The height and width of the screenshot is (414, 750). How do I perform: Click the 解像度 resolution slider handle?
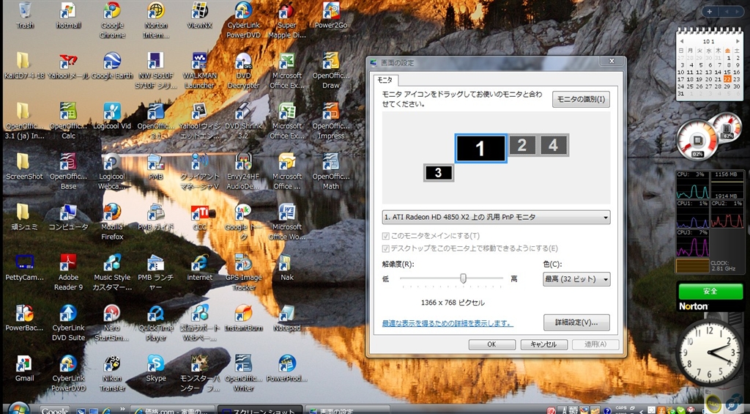[463, 278]
